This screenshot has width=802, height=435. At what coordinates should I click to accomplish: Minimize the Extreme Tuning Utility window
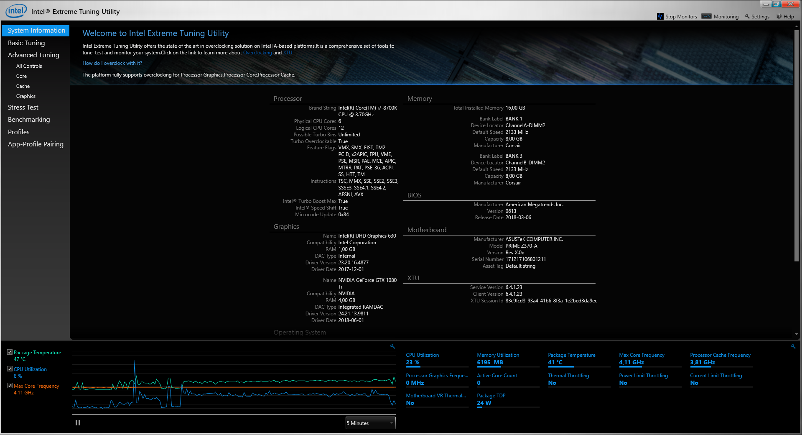pos(766,4)
